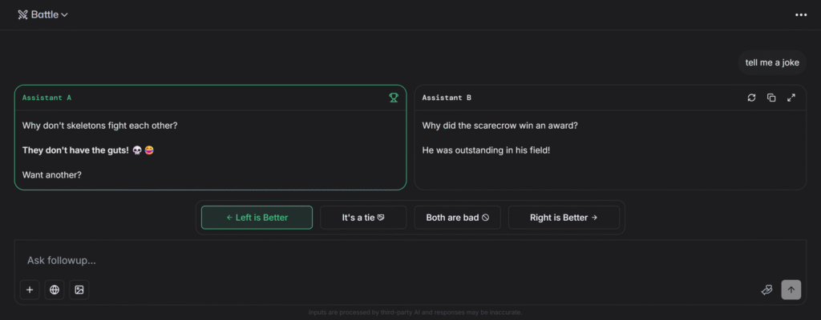Click the trophy icon on Assistant A
Viewport: 821px width, 320px height.
coord(394,98)
